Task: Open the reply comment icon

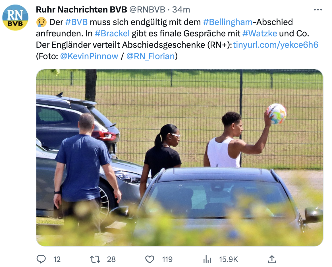Action: (x=41, y=259)
